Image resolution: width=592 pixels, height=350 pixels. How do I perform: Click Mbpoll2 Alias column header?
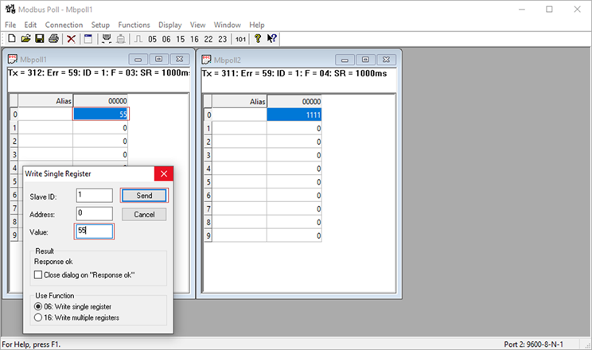pyautogui.click(x=240, y=102)
